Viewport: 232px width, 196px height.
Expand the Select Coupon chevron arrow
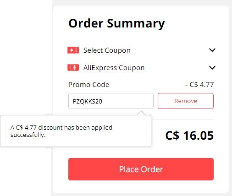click(x=212, y=50)
